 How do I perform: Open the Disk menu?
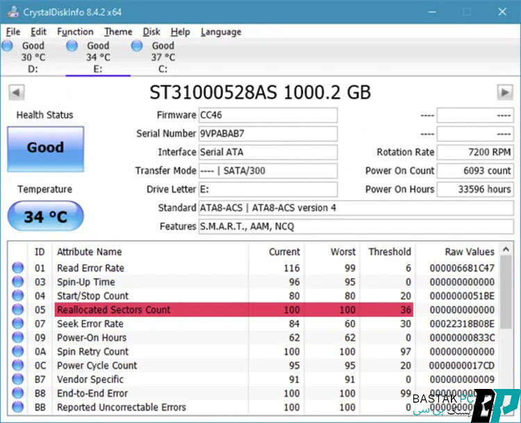151,32
